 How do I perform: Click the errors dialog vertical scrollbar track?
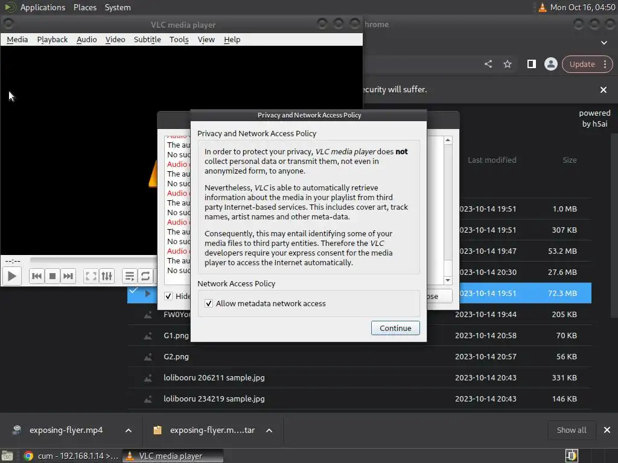448,210
